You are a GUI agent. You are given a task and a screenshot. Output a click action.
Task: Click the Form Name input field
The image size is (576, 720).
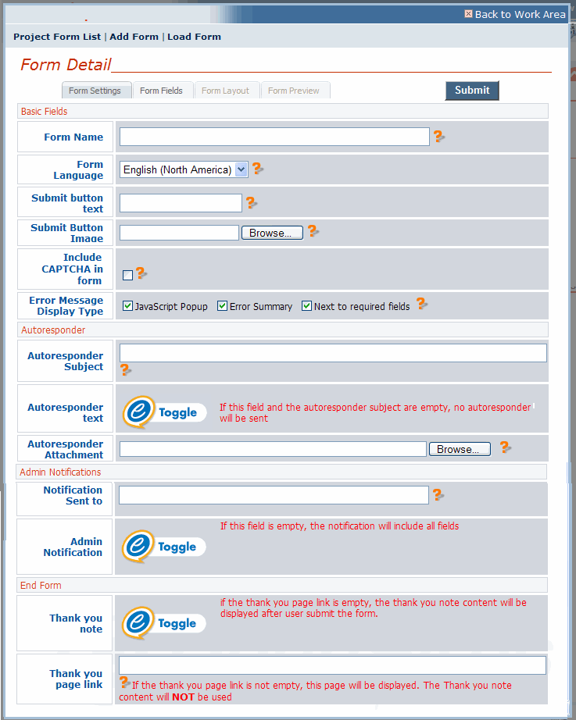274,137
